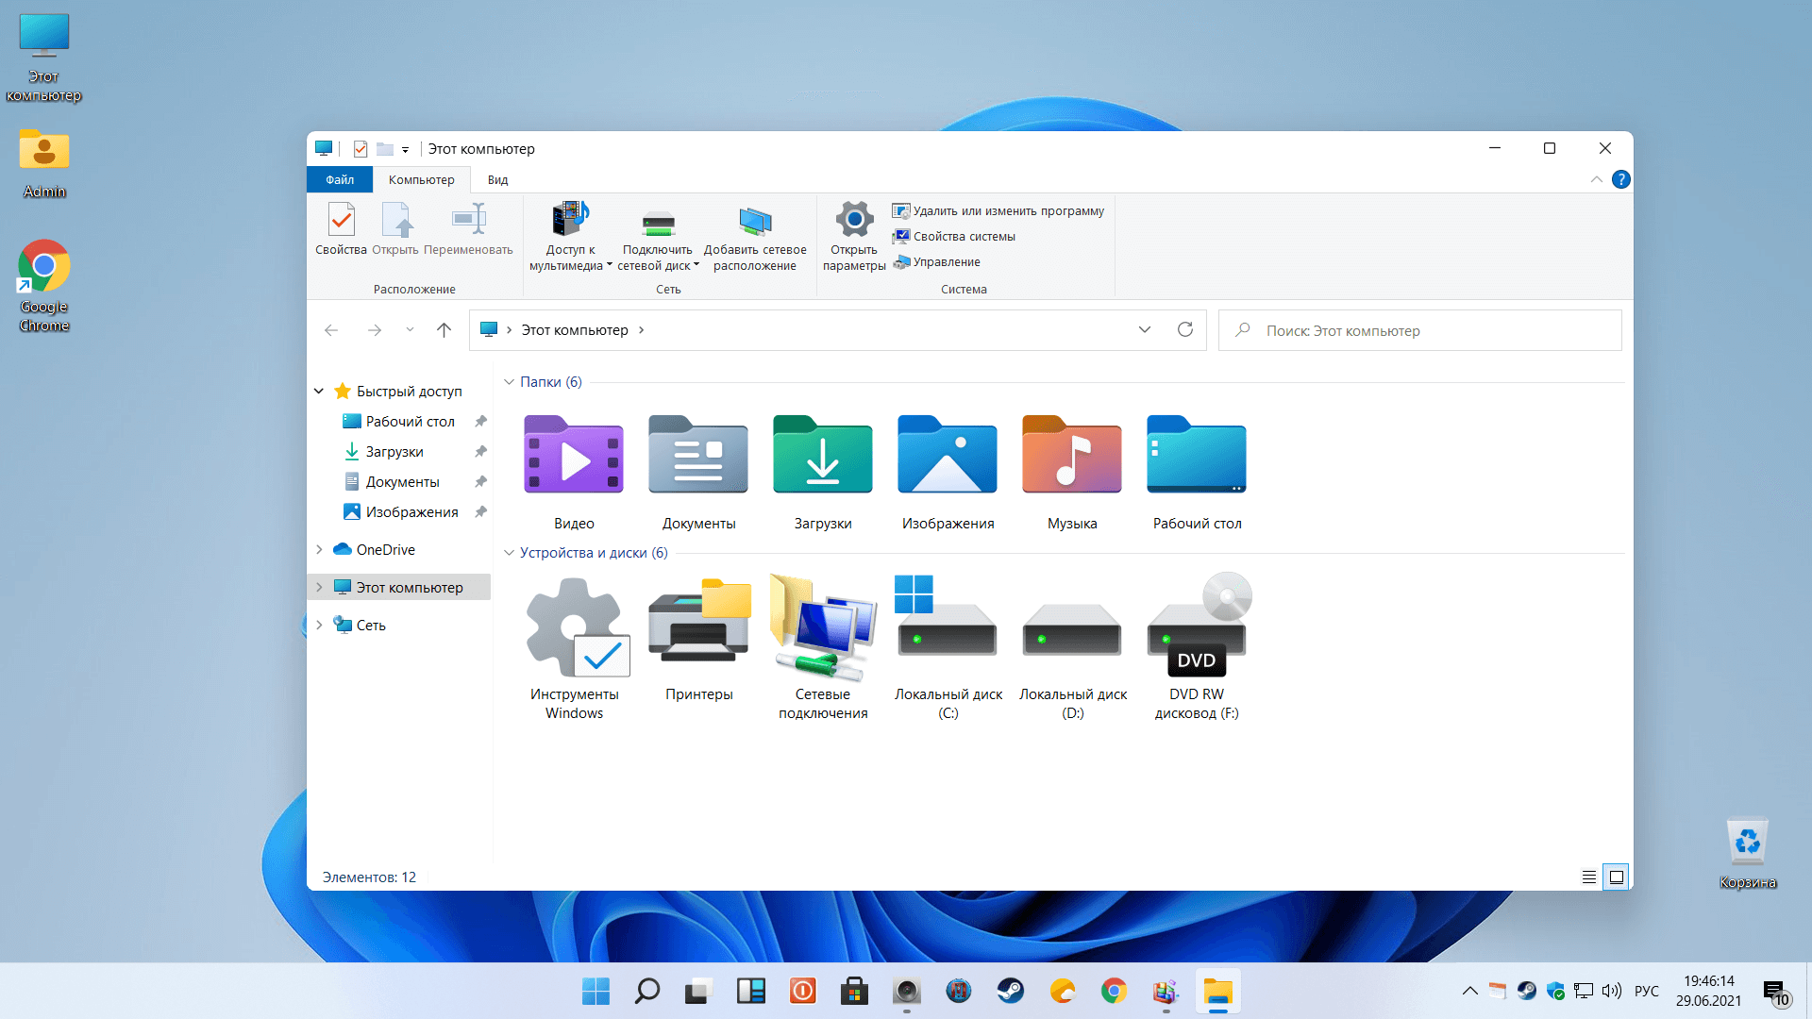Image resolution: width=1812 pixels, height=1019 pixels.
Task: Collapse the Папки (6) group
Action: pos(509,382)
